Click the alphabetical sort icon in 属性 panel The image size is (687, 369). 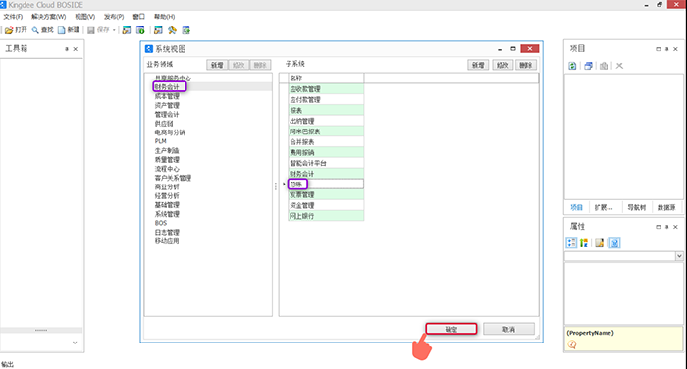tap(584, 243)
